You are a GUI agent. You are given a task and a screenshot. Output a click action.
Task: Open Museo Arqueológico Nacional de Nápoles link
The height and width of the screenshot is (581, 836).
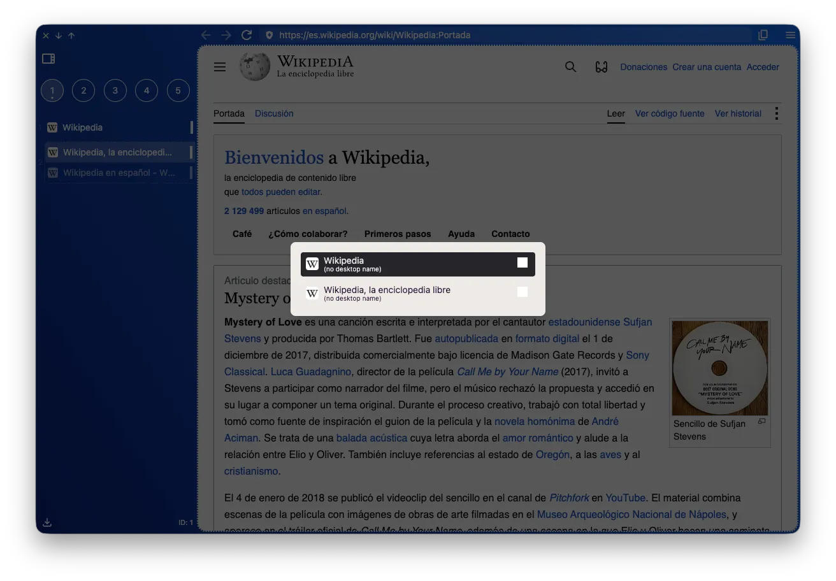631,514
